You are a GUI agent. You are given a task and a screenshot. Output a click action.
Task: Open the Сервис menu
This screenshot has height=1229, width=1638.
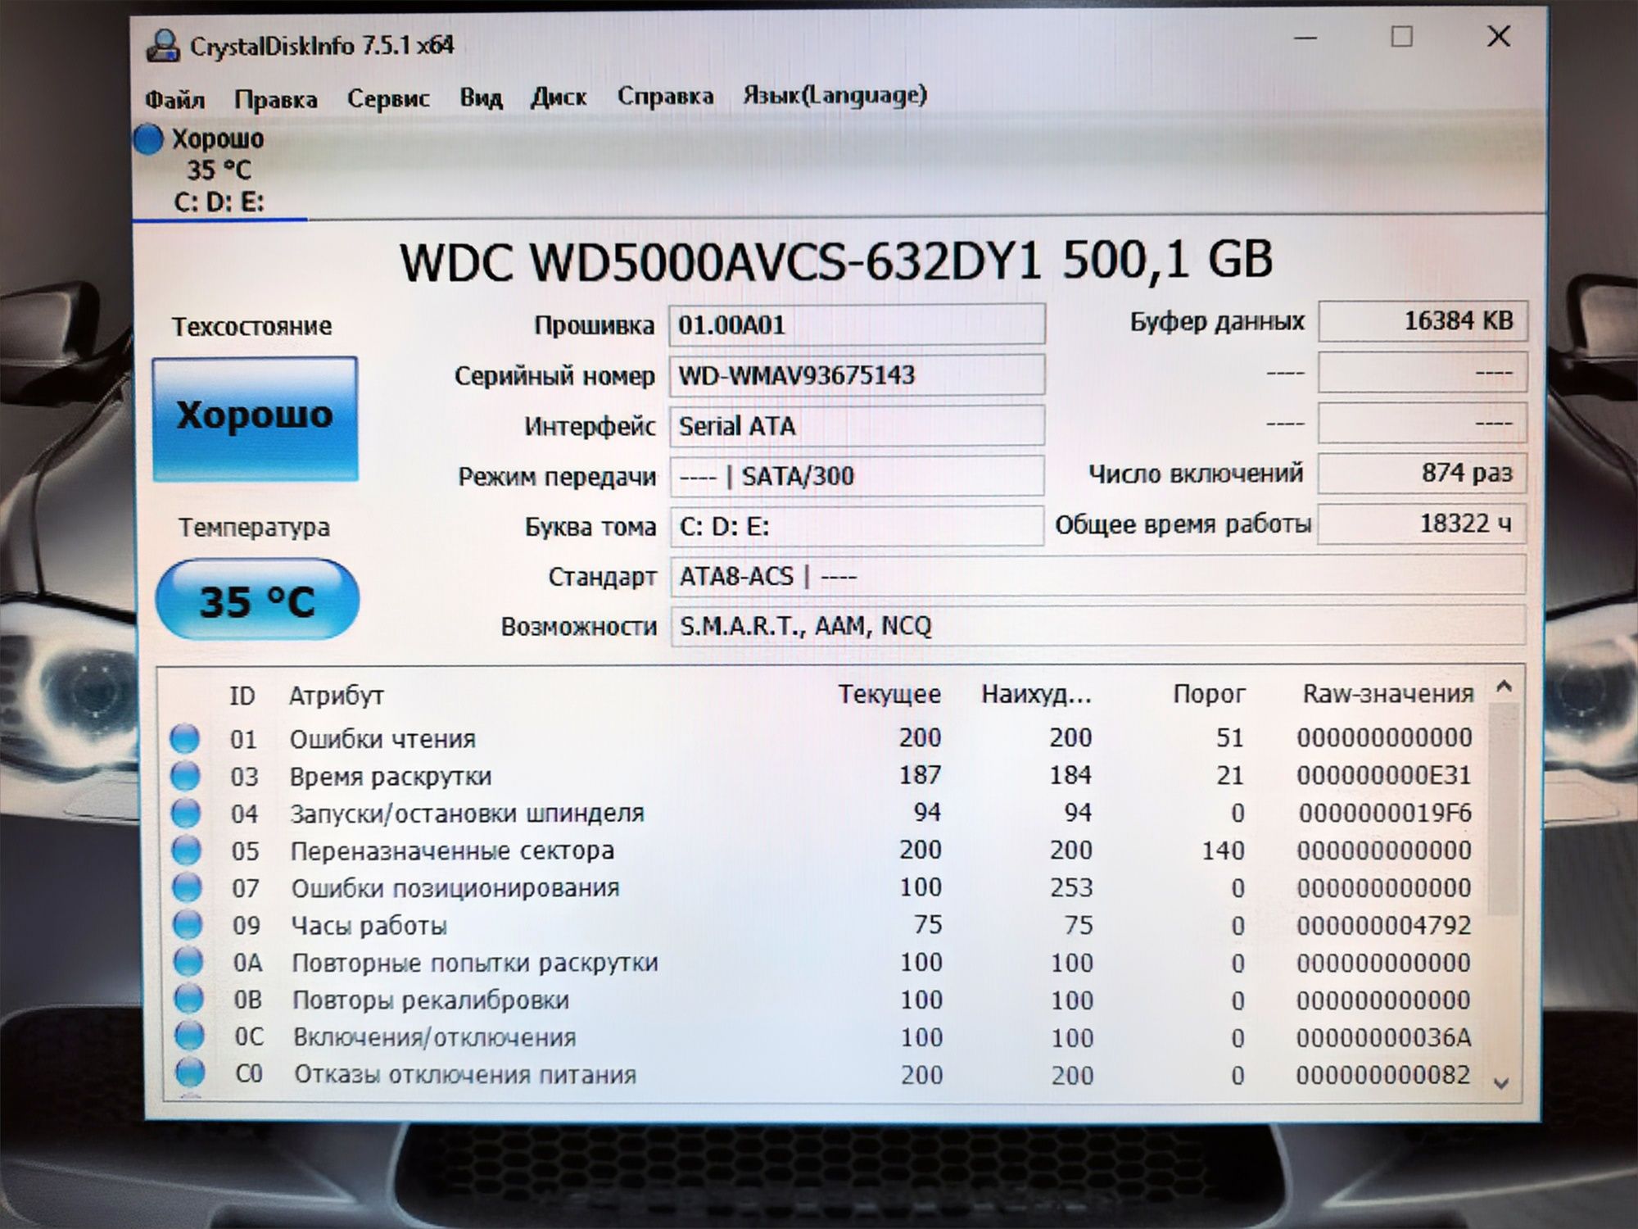pos(388,99)
